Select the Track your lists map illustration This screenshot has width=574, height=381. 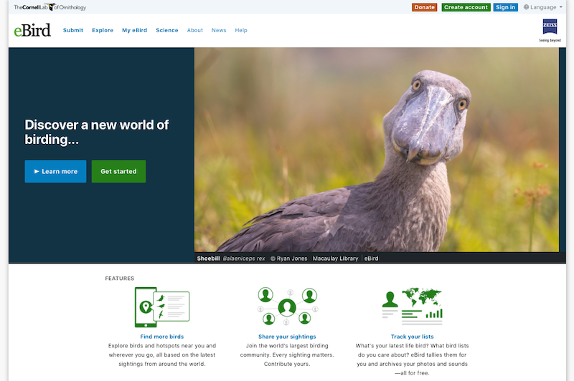tap(412, 307)
